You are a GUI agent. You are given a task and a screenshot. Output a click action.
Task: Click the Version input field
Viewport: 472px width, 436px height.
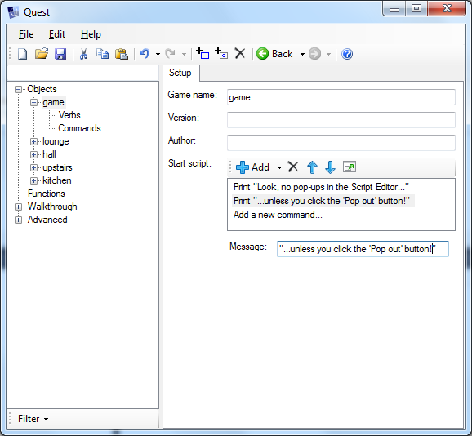341,120
